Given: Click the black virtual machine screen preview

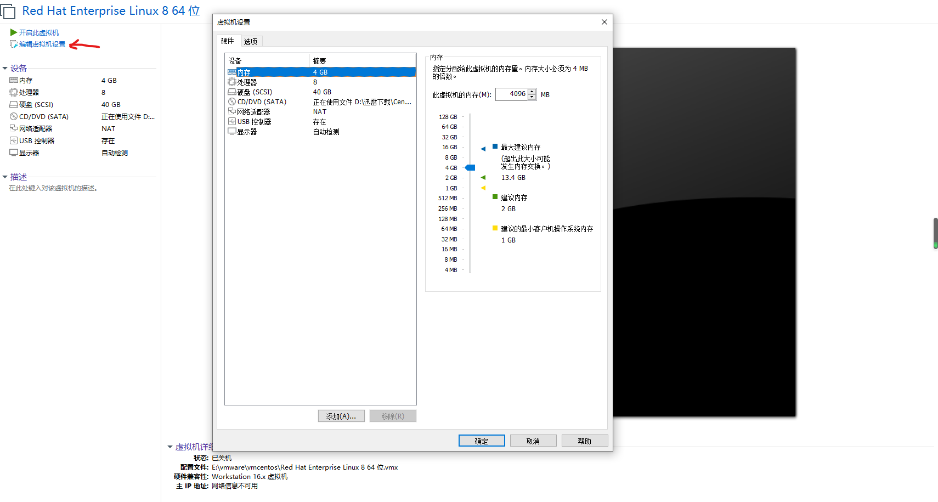Looking at the screenshot, I should pyautogui.click(x=704, y=232).
